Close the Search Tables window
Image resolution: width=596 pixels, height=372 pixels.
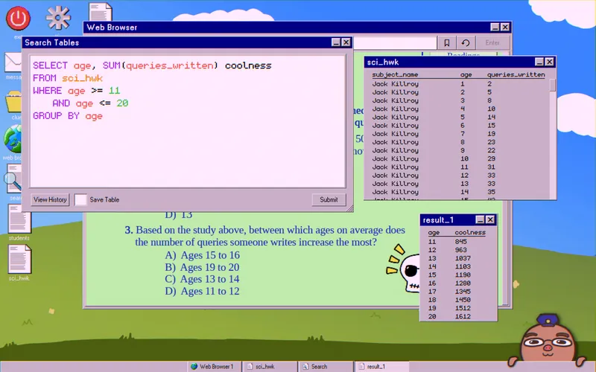346,42
